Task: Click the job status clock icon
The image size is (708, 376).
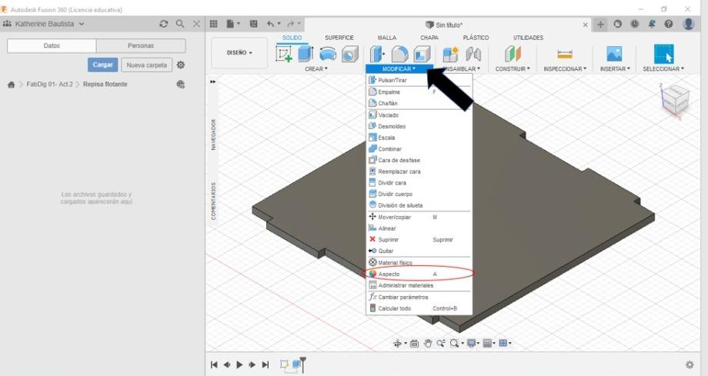Action: tap(635, 24)
